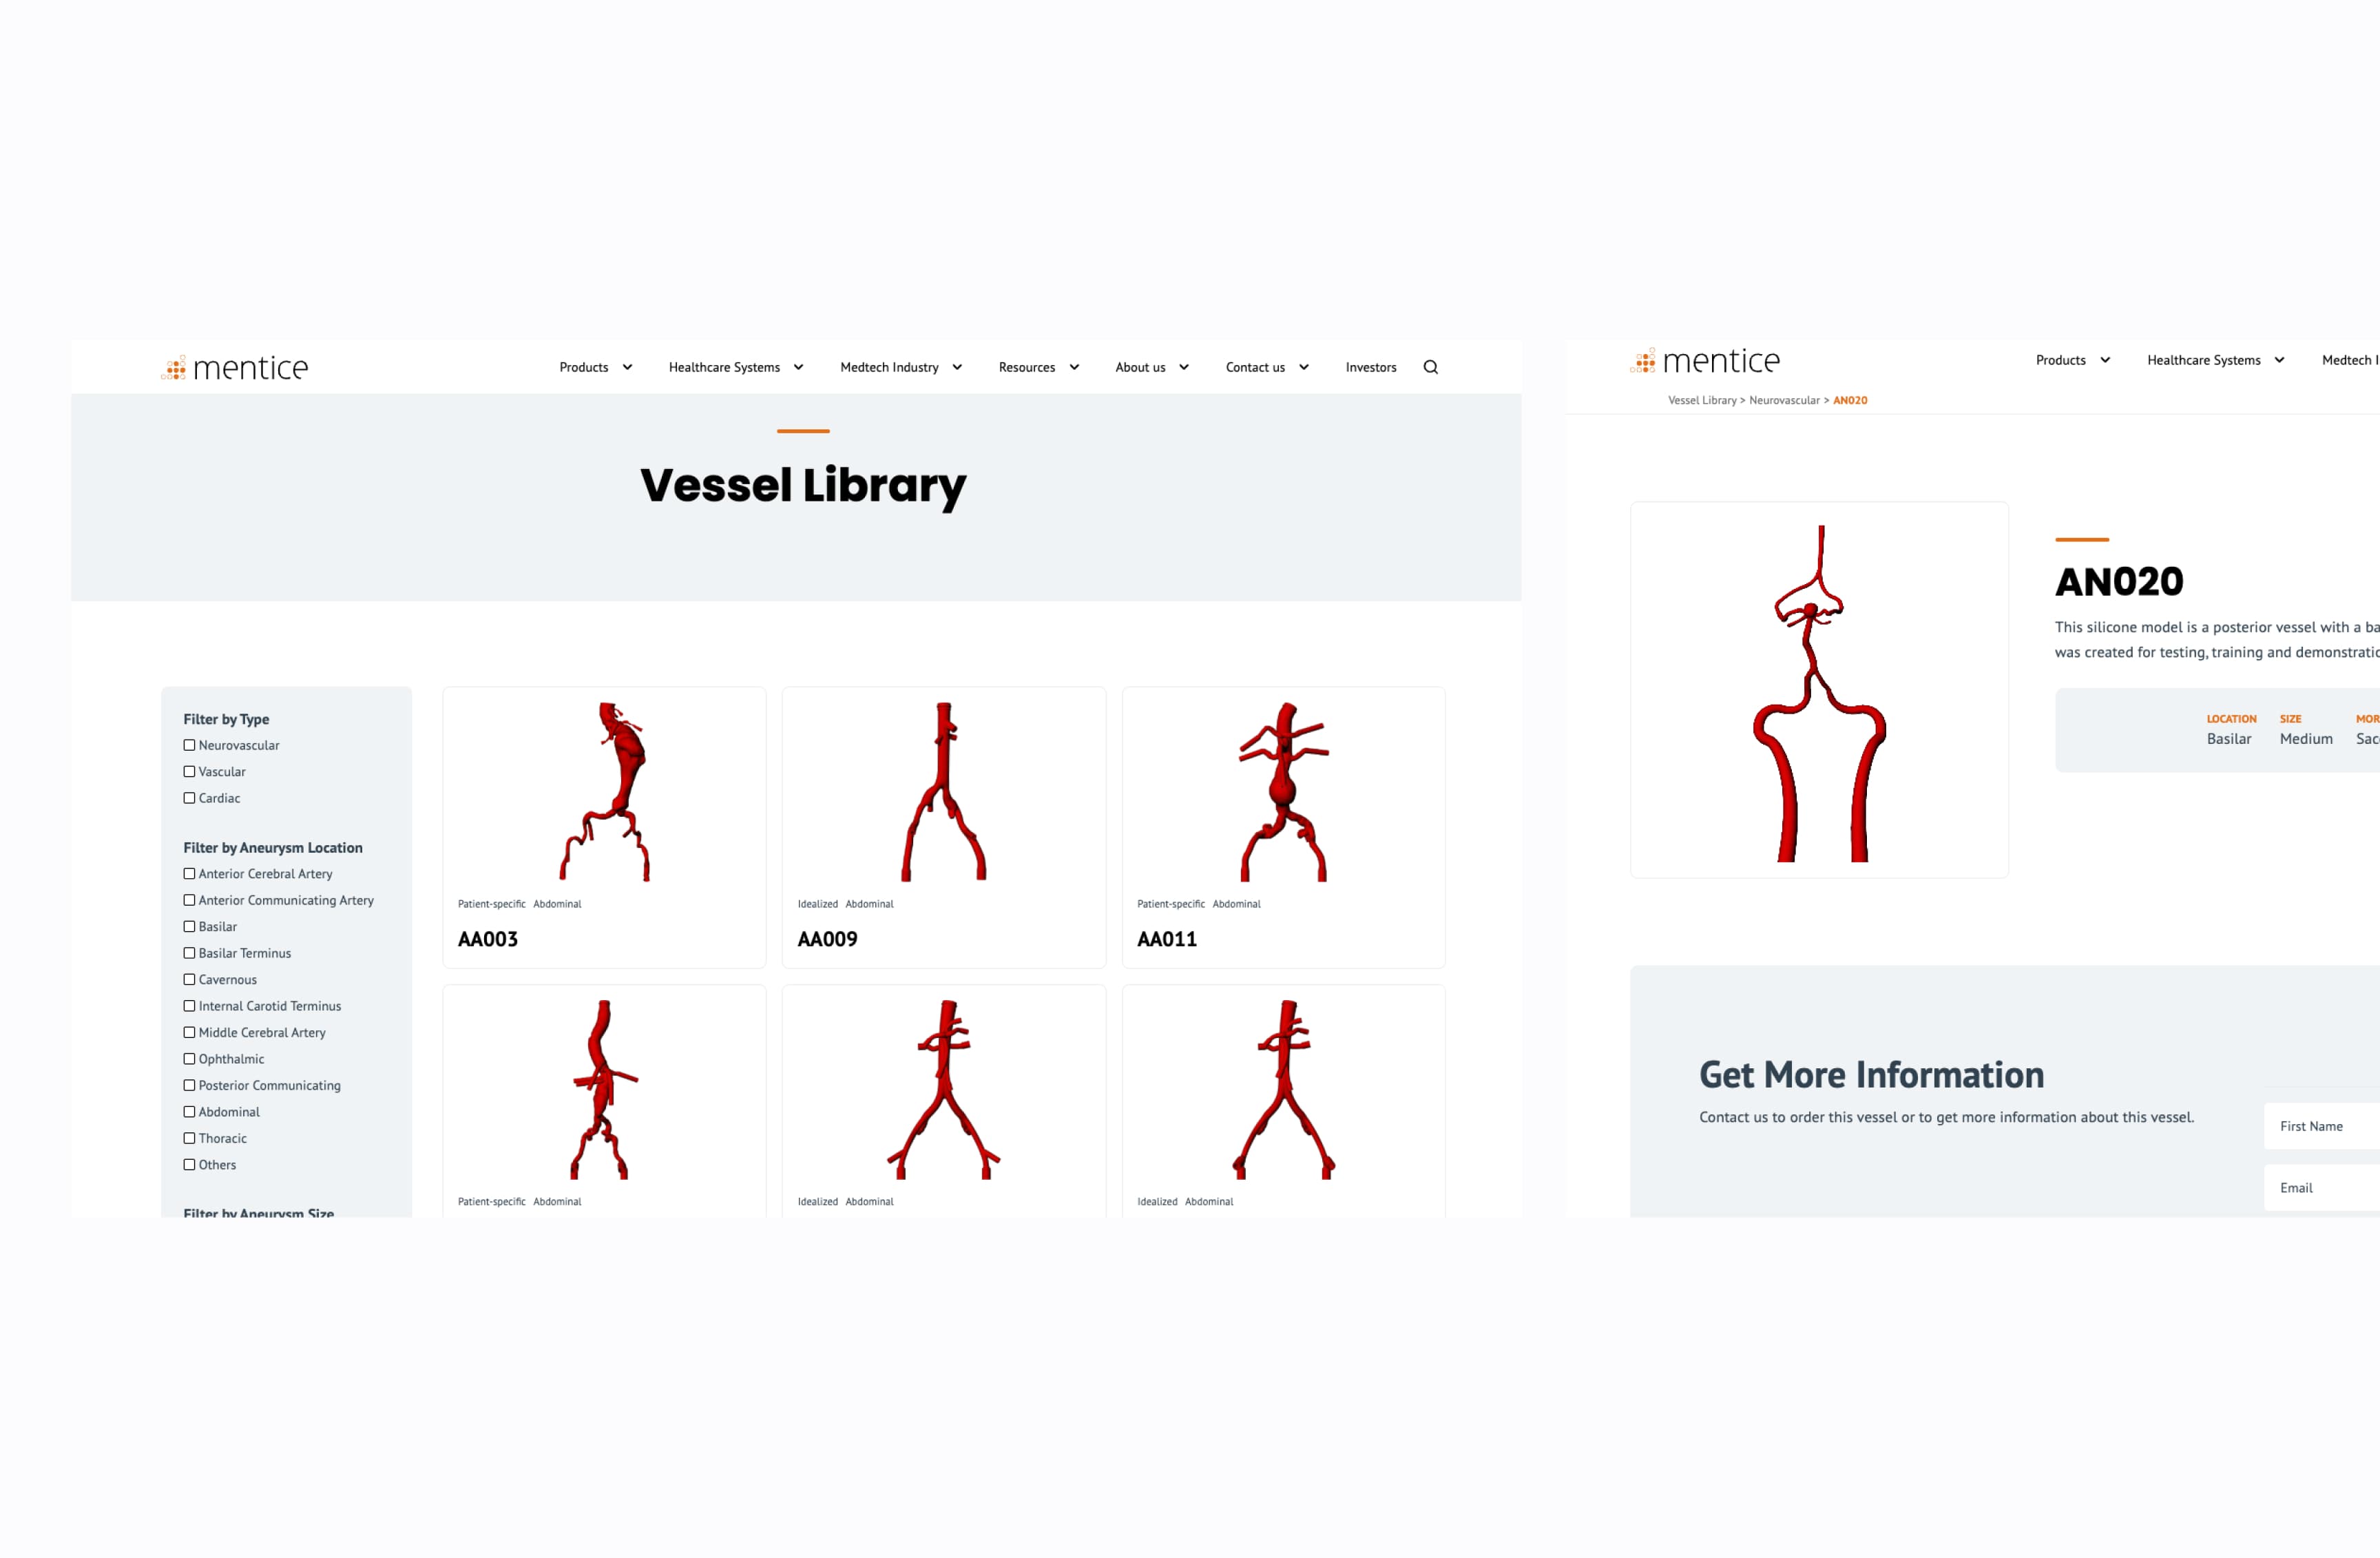This screenshot has height=1558, width=2380.
Task: Click the search magnifier icon
Action: coord(1430,367)
